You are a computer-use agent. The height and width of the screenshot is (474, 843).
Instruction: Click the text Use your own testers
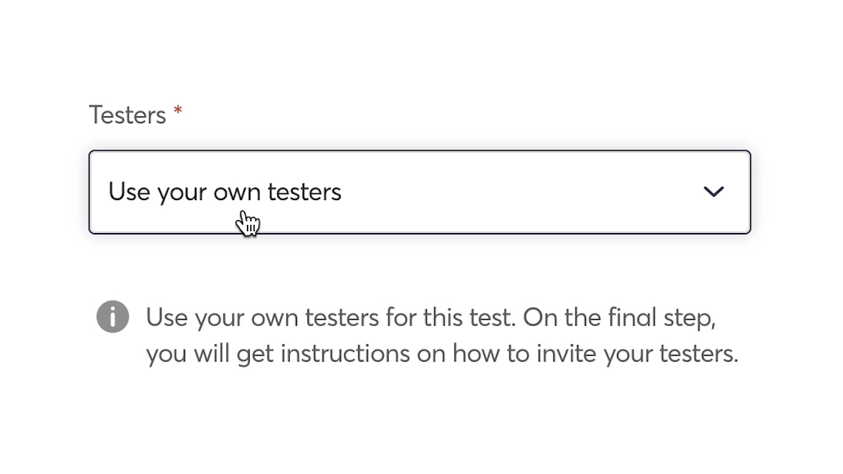(225, 192)
